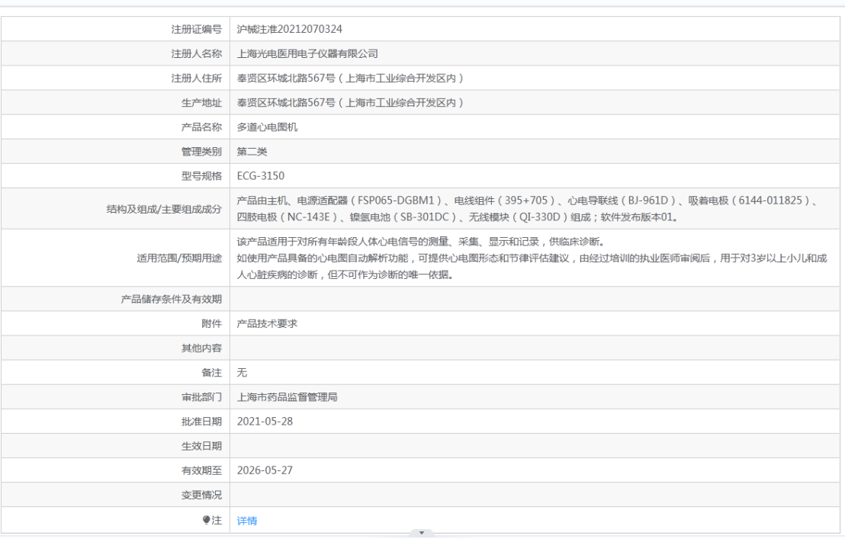This screenshot has width=845, height=539.
Task: Click the 产品名称 label
Action: (201, 127)
